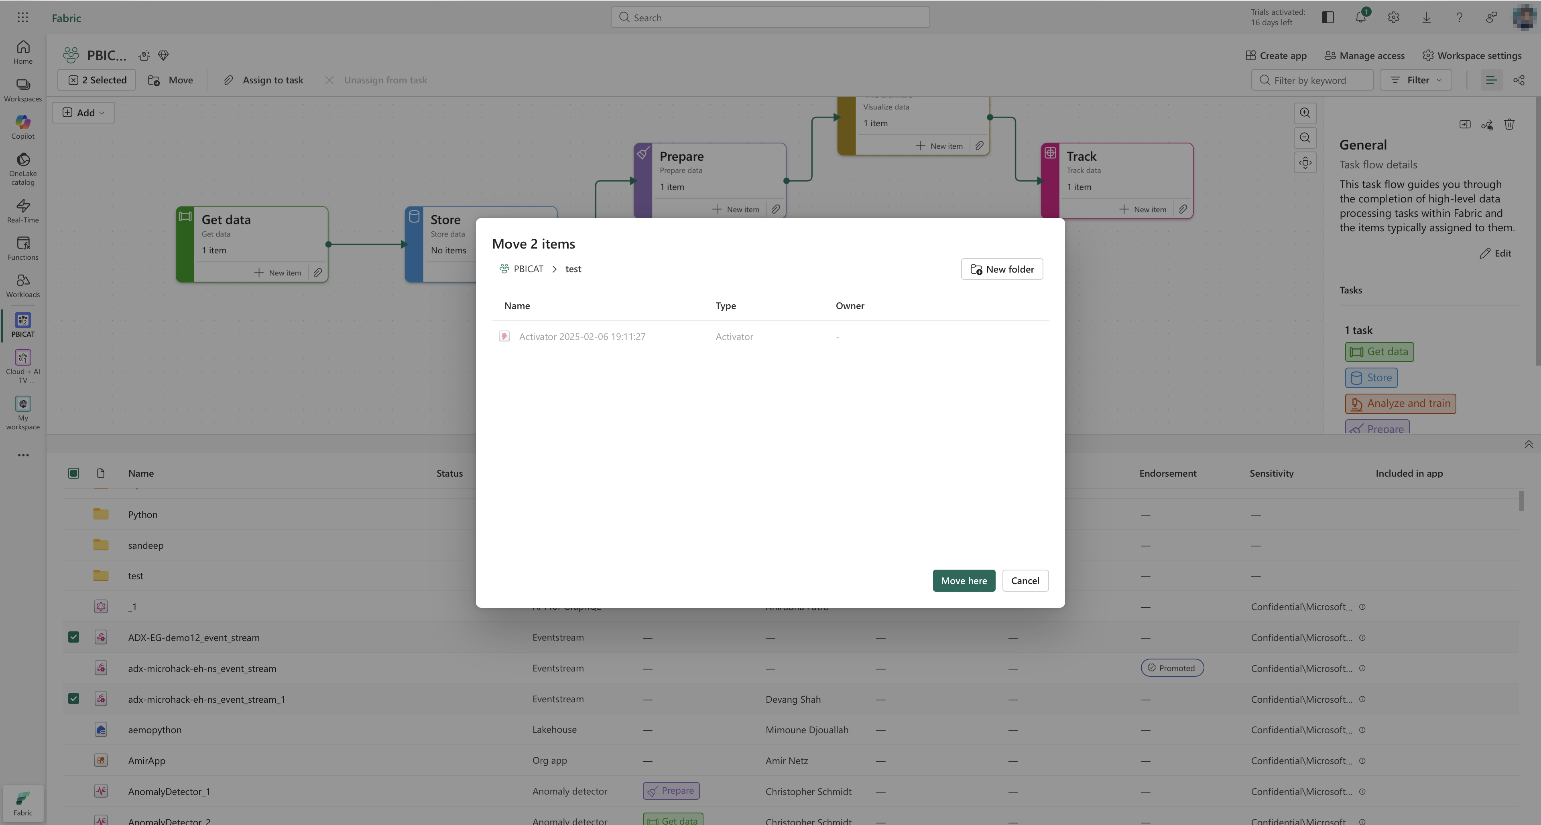1541x825 pixels.
Task: Click the Move here button
Action: click(x=964, y=580)
